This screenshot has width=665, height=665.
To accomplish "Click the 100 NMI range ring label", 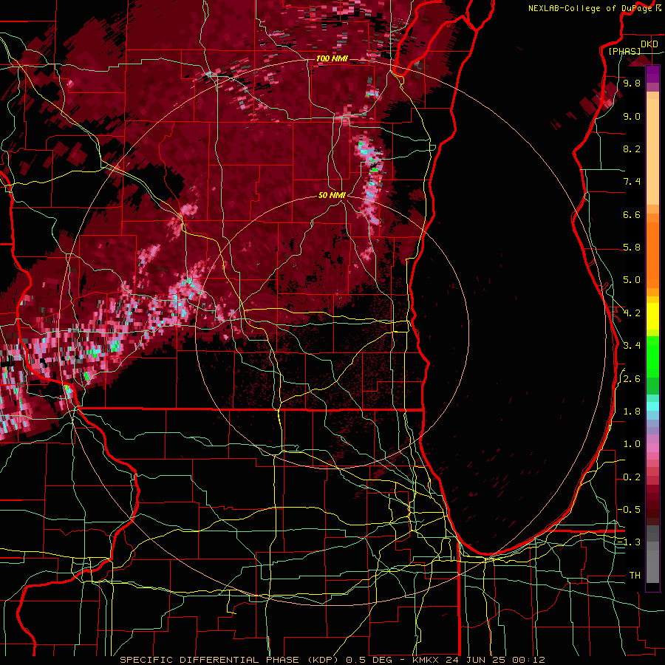I will pos(332,58).
